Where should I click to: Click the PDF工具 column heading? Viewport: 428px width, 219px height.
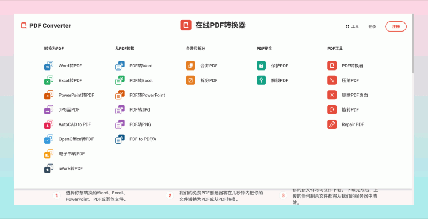click(335, 49)
